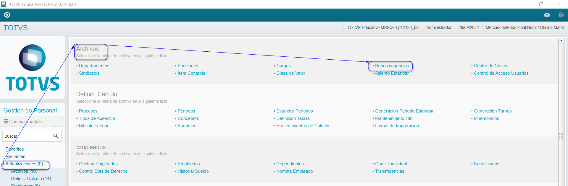
Task: Click the large TOTVS logo image
Action: tap(32, 68)
